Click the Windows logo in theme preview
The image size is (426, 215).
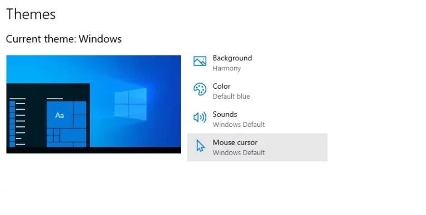pyautogui.click(x=130, y=104)
